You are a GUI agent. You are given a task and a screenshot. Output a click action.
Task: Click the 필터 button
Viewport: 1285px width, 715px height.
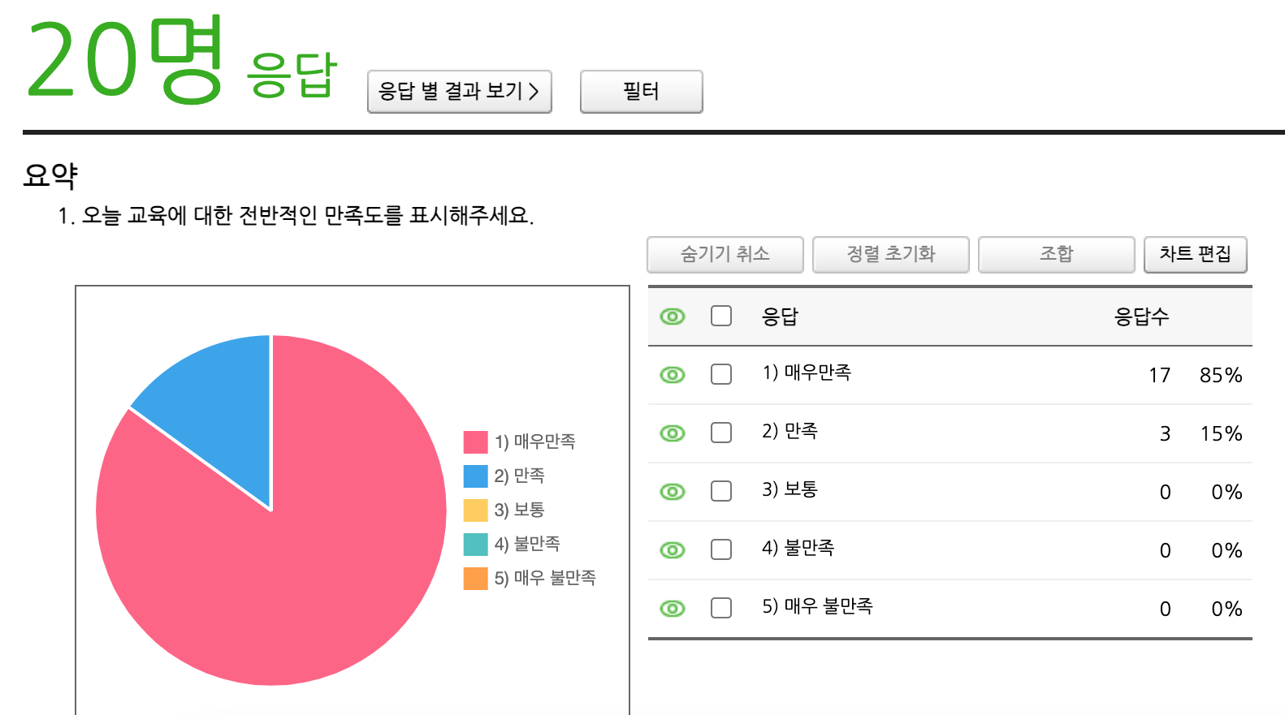[641, 92]
